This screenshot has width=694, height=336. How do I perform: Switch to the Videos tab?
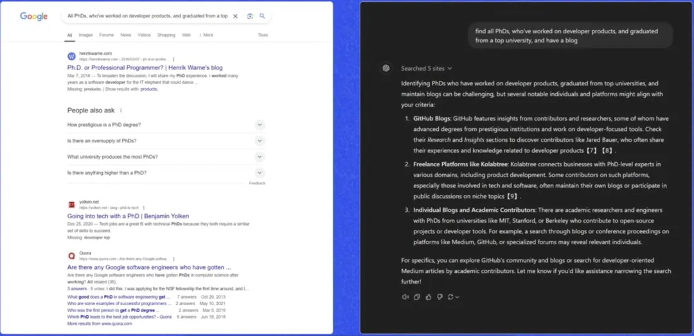pyautogui.click(x=145, y=35)
